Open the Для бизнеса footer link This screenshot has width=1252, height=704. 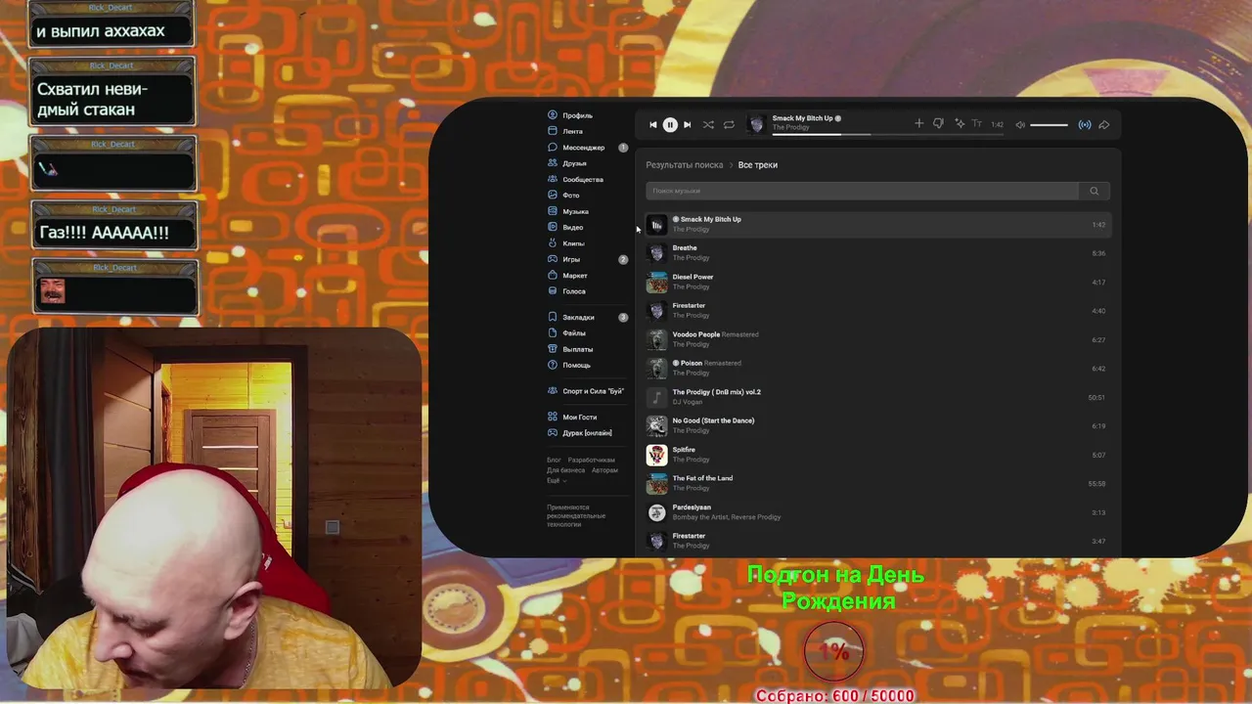pos(565,470)
